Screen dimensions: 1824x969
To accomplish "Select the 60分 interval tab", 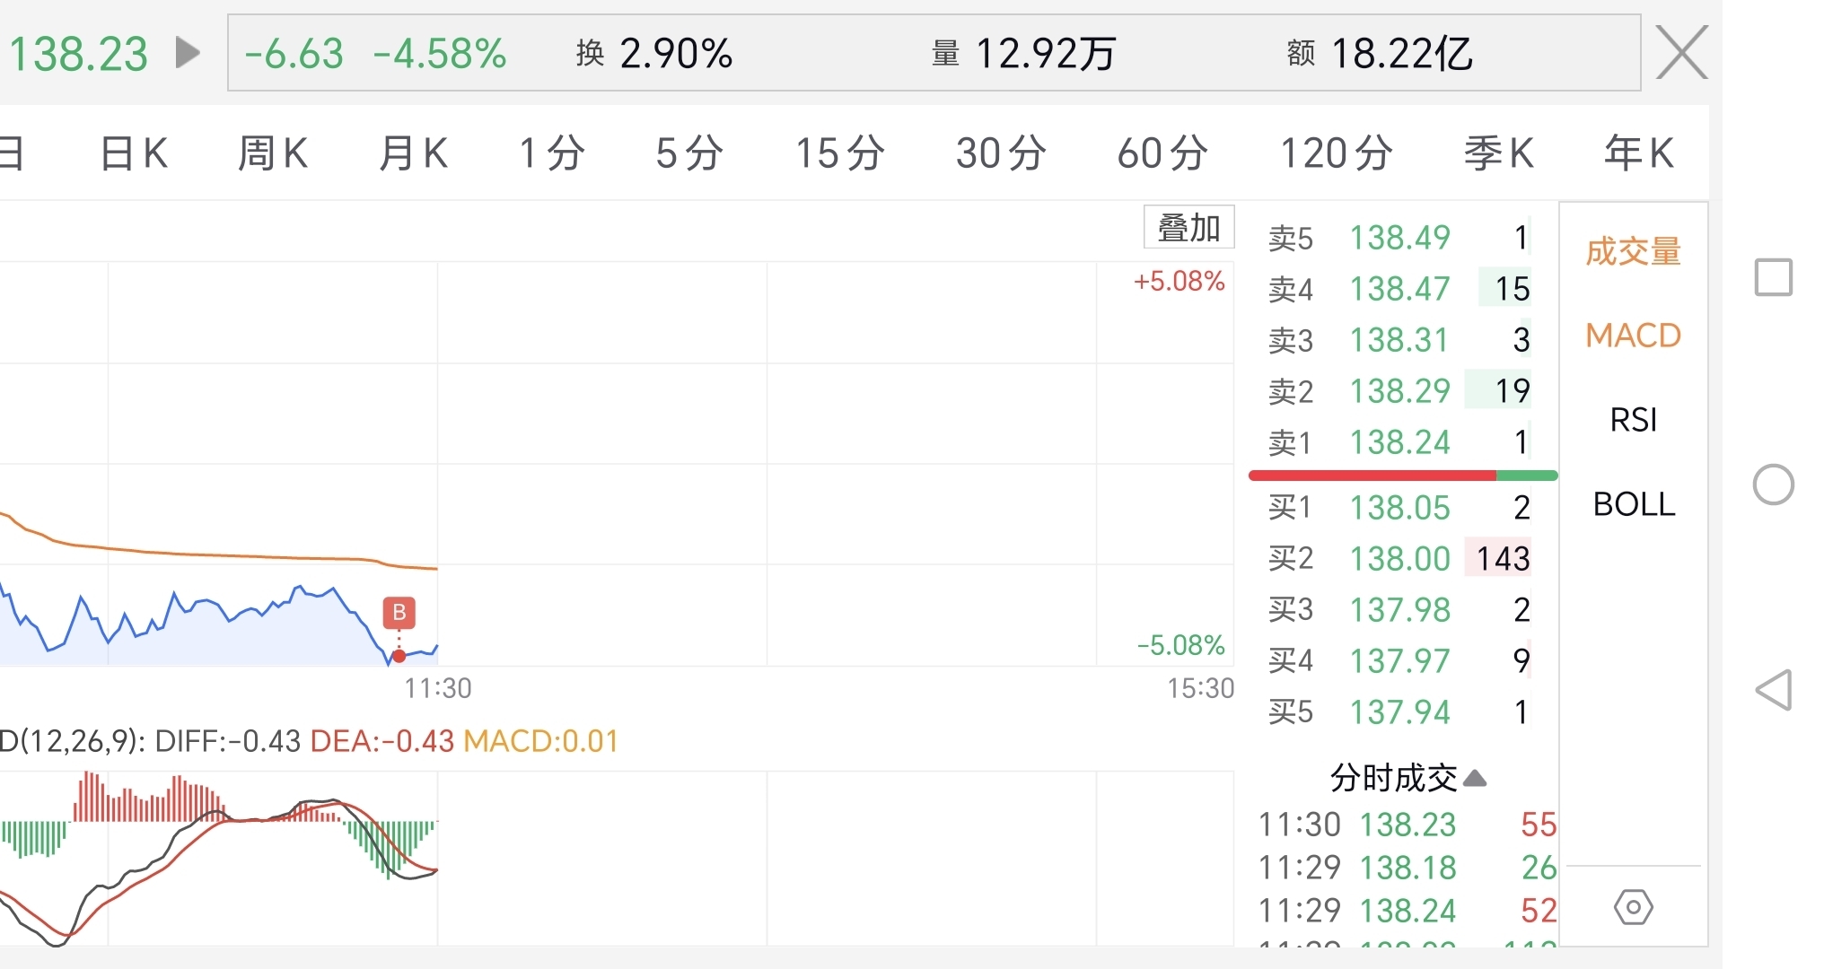I will click(x=1162, y=153).
